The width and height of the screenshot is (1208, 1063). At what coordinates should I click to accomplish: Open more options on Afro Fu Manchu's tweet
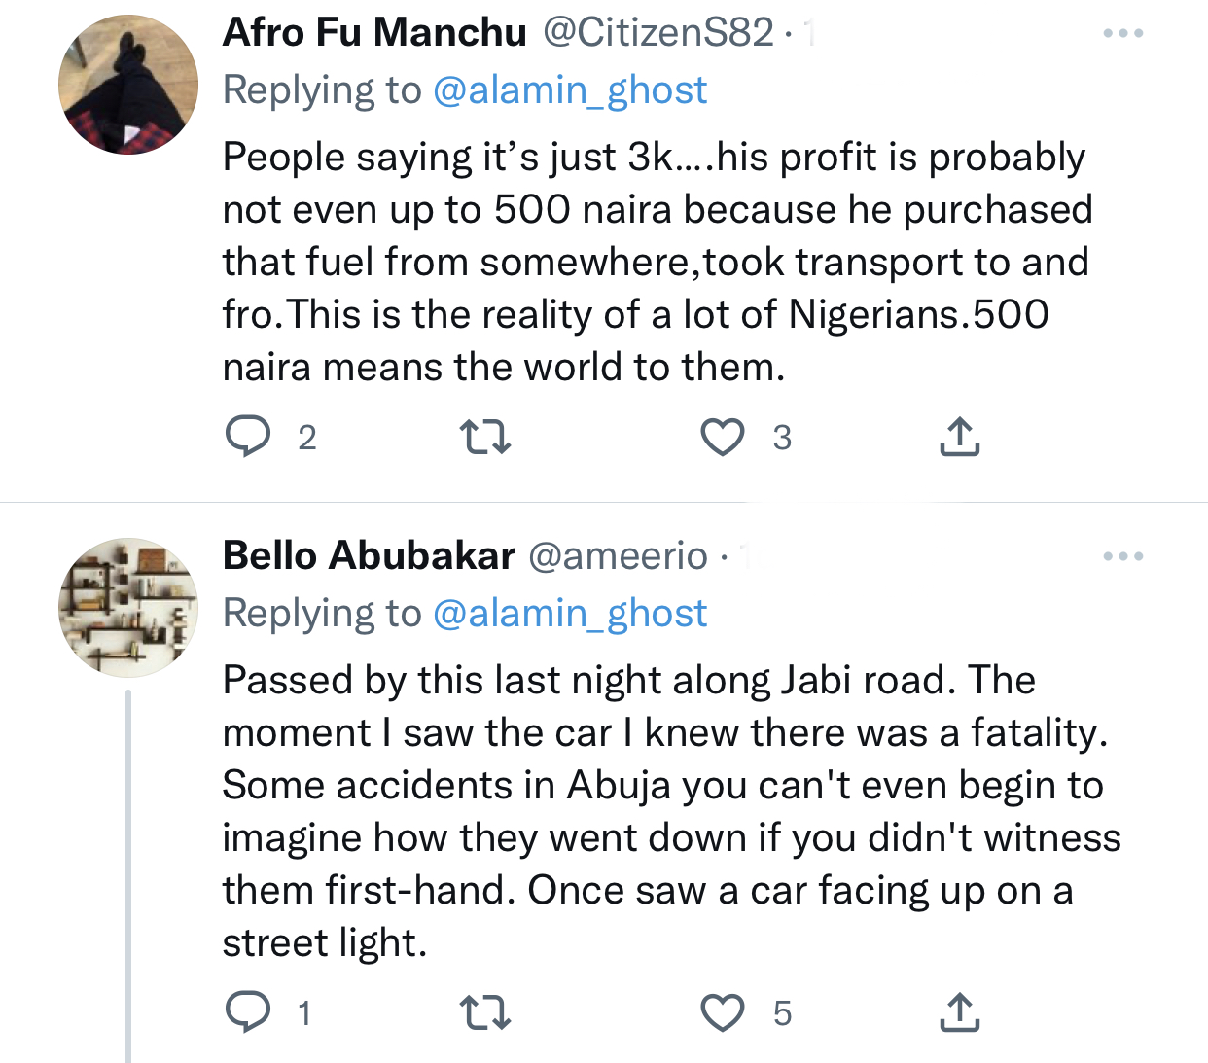(x=1123, y=33)
